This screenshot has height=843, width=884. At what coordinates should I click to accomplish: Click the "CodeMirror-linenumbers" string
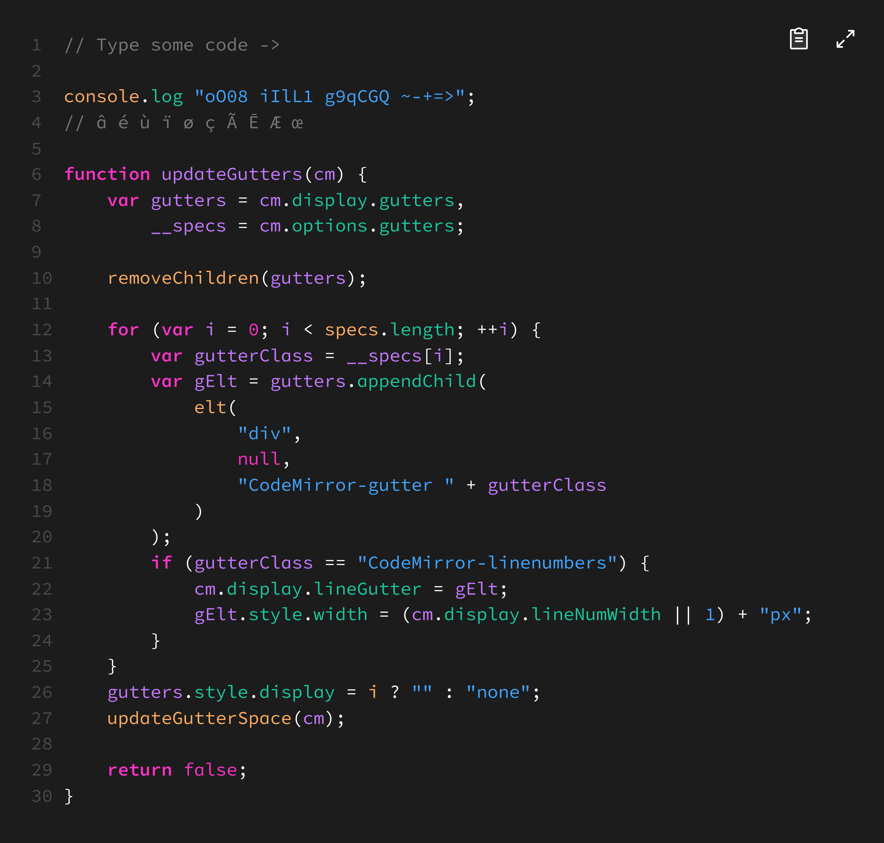(x=487, y=563)
